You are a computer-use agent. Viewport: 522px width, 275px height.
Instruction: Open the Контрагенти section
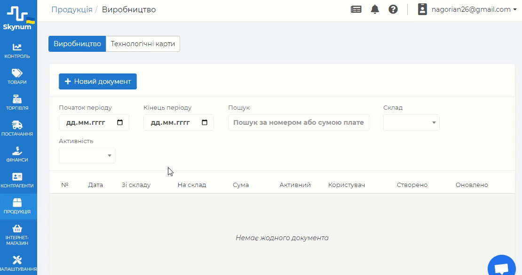click(x=17, y=180)
